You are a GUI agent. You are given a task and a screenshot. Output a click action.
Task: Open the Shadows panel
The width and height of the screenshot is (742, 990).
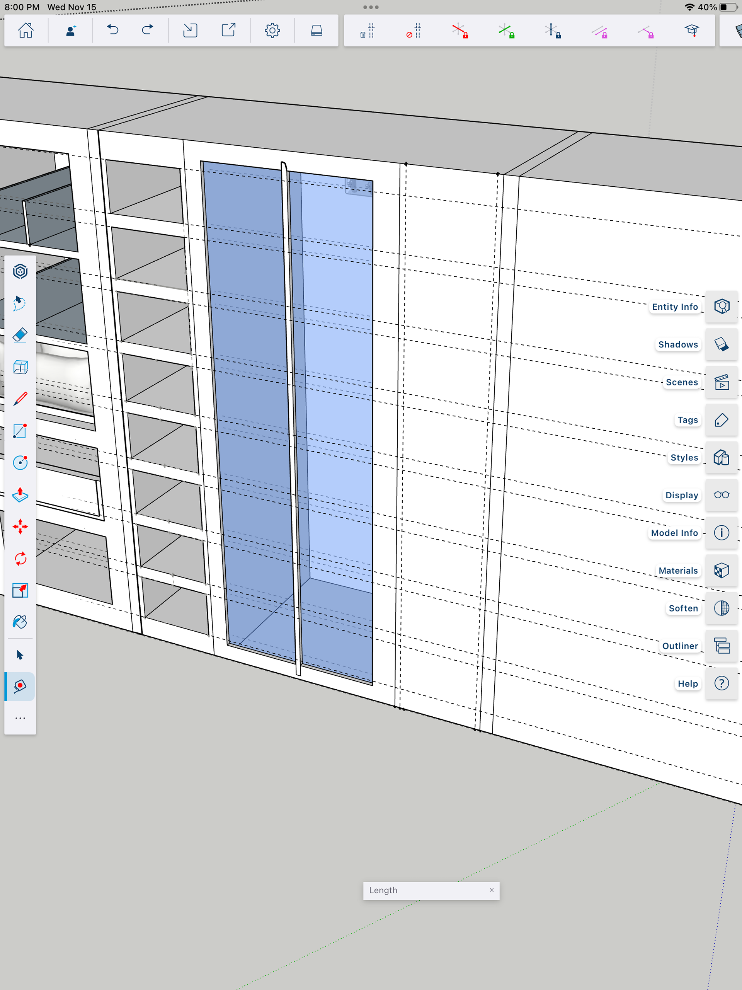(x=721, y=344)
